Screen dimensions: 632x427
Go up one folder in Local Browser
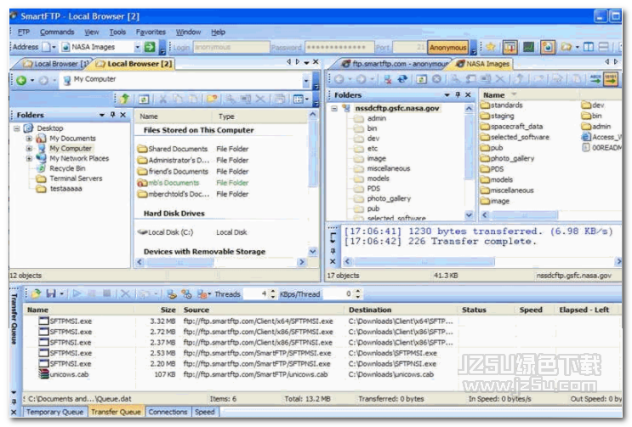pyautogui.click(x=124, y=99)
